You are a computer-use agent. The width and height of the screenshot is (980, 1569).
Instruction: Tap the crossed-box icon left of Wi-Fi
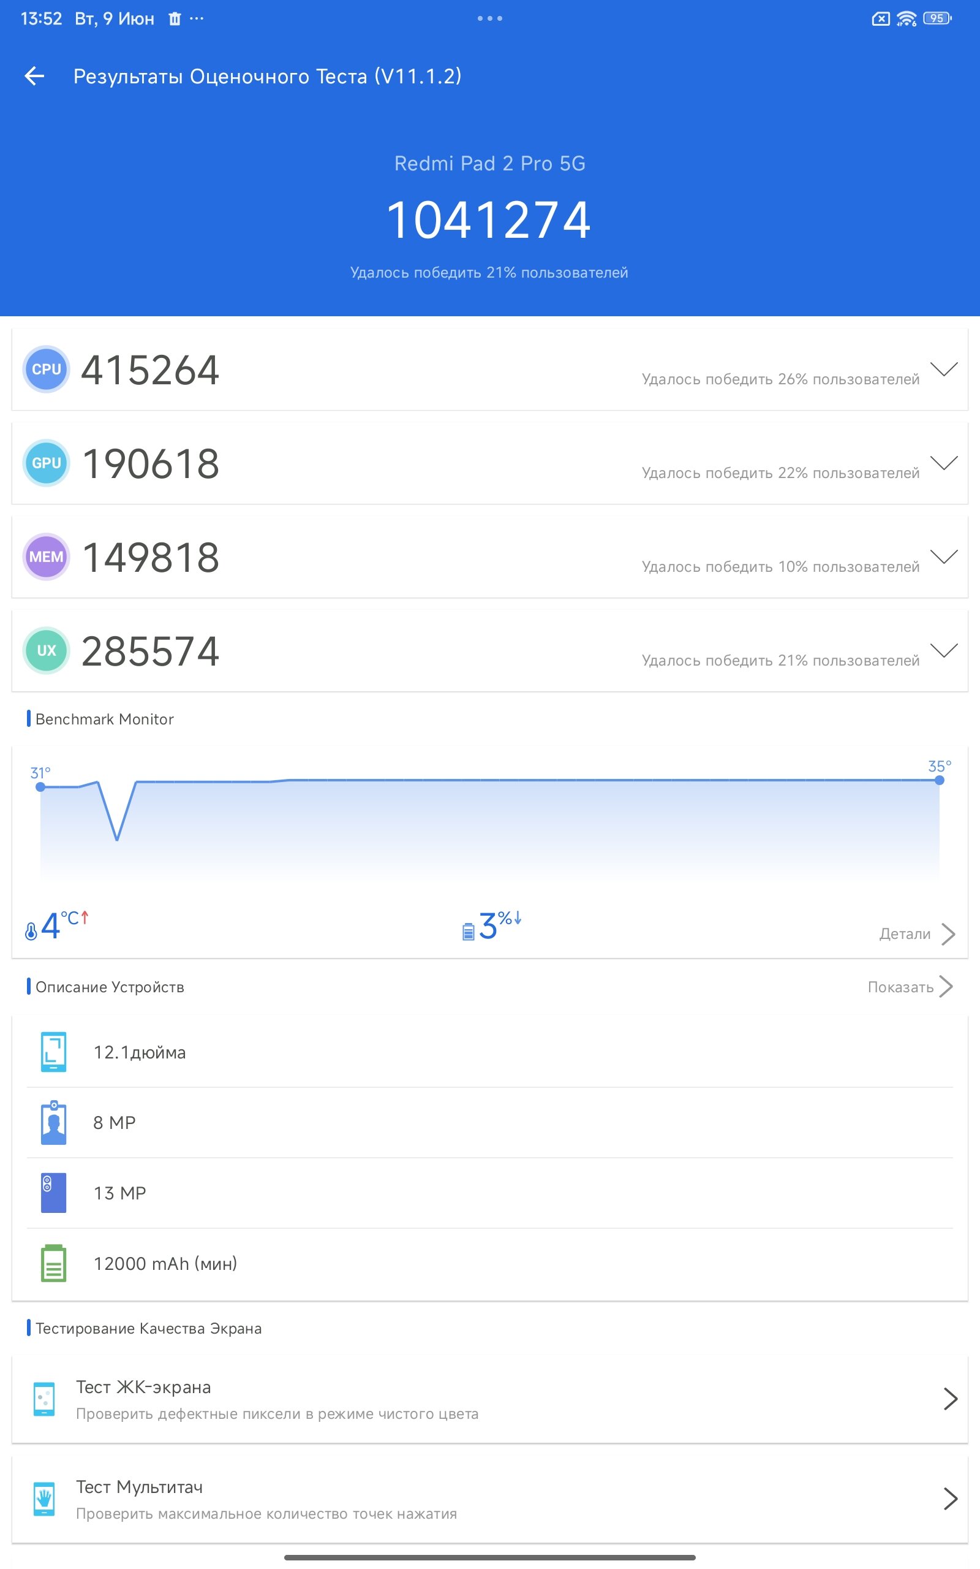pyautogui.click(x=881, y=19)
